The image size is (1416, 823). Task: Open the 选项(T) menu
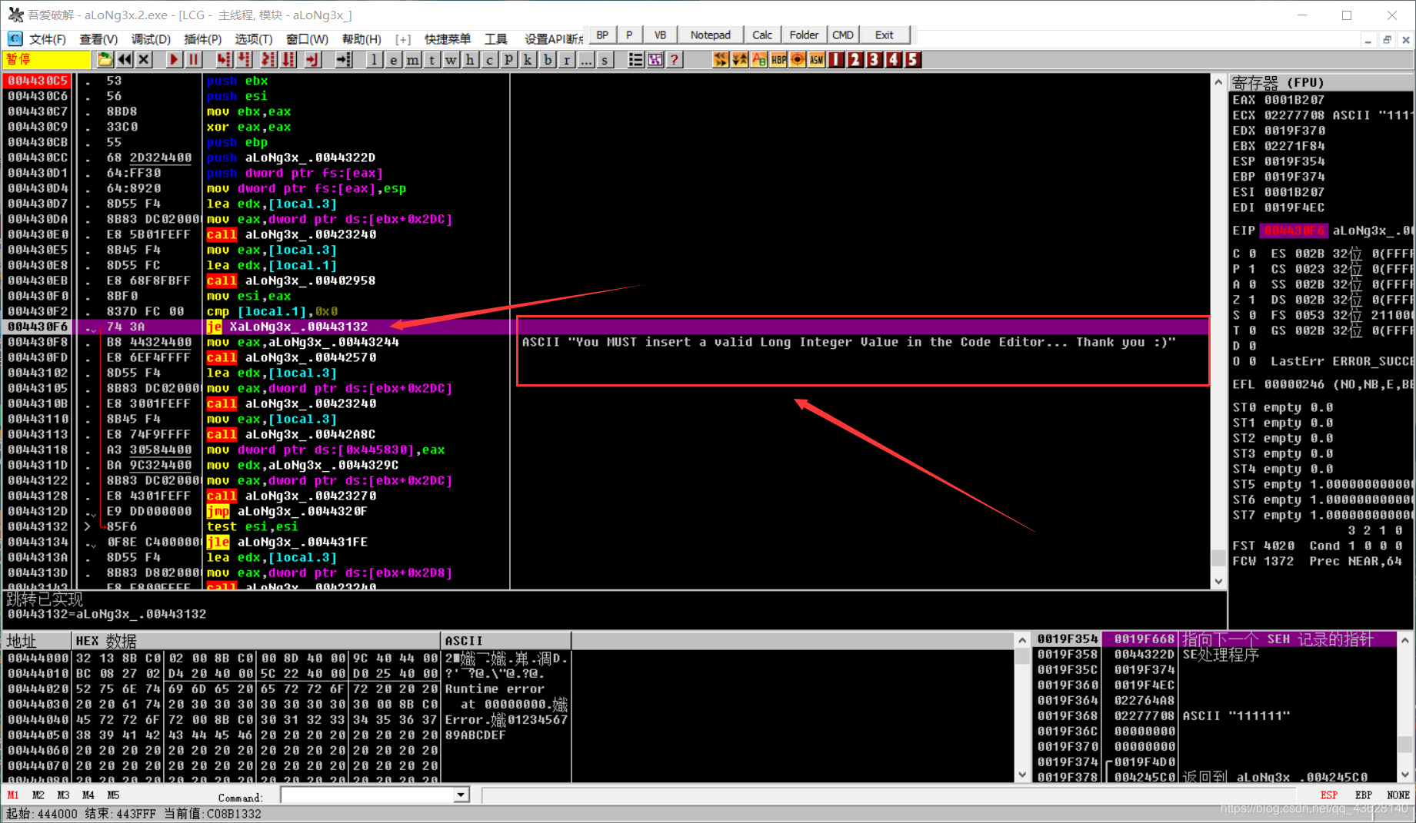(254, 38)
